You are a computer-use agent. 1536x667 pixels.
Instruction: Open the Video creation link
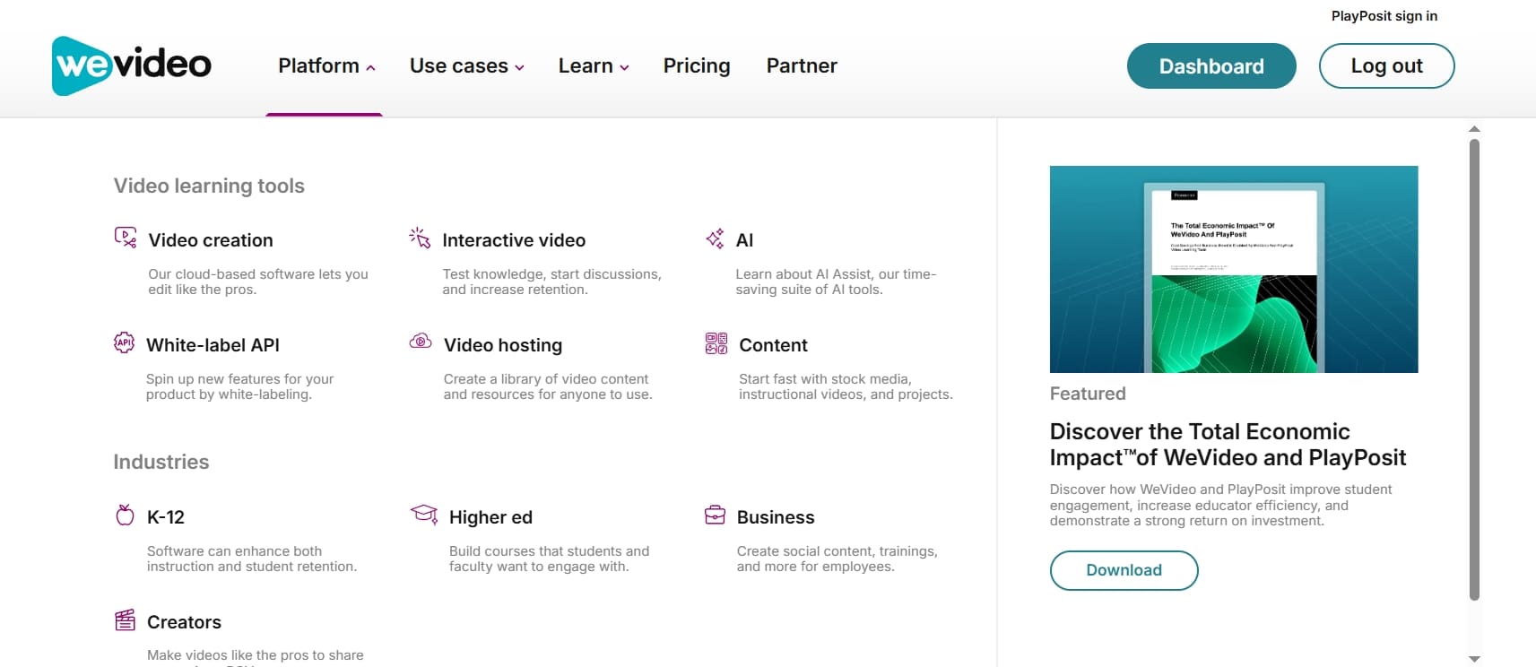pos(211,240)
